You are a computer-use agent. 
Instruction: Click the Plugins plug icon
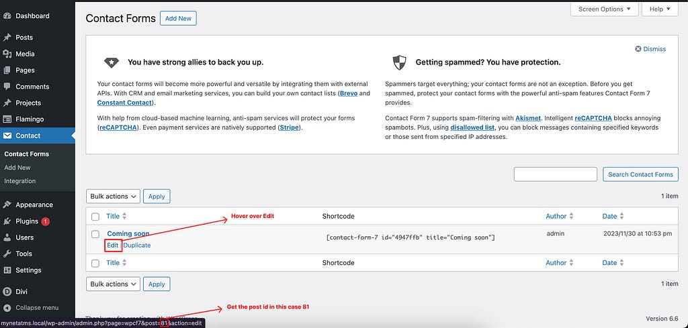(x=7, y=221)
